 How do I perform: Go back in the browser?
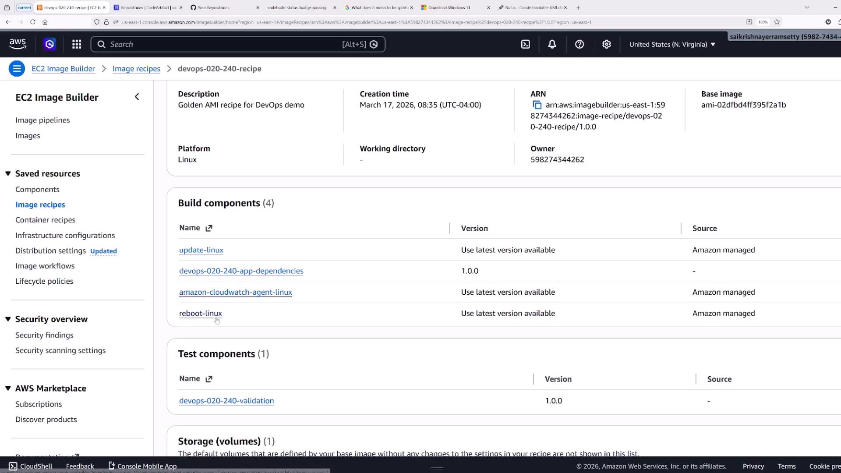8,22
